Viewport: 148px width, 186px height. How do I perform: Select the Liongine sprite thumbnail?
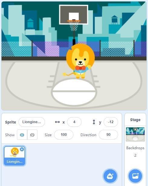coord(14,156)
